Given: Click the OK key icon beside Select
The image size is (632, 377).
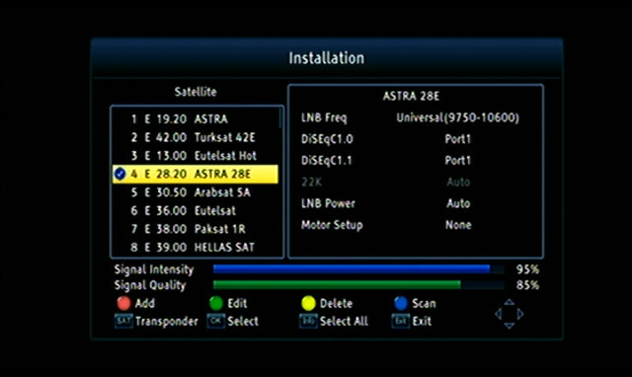Looking at the screenshot, I should point(216,321).
